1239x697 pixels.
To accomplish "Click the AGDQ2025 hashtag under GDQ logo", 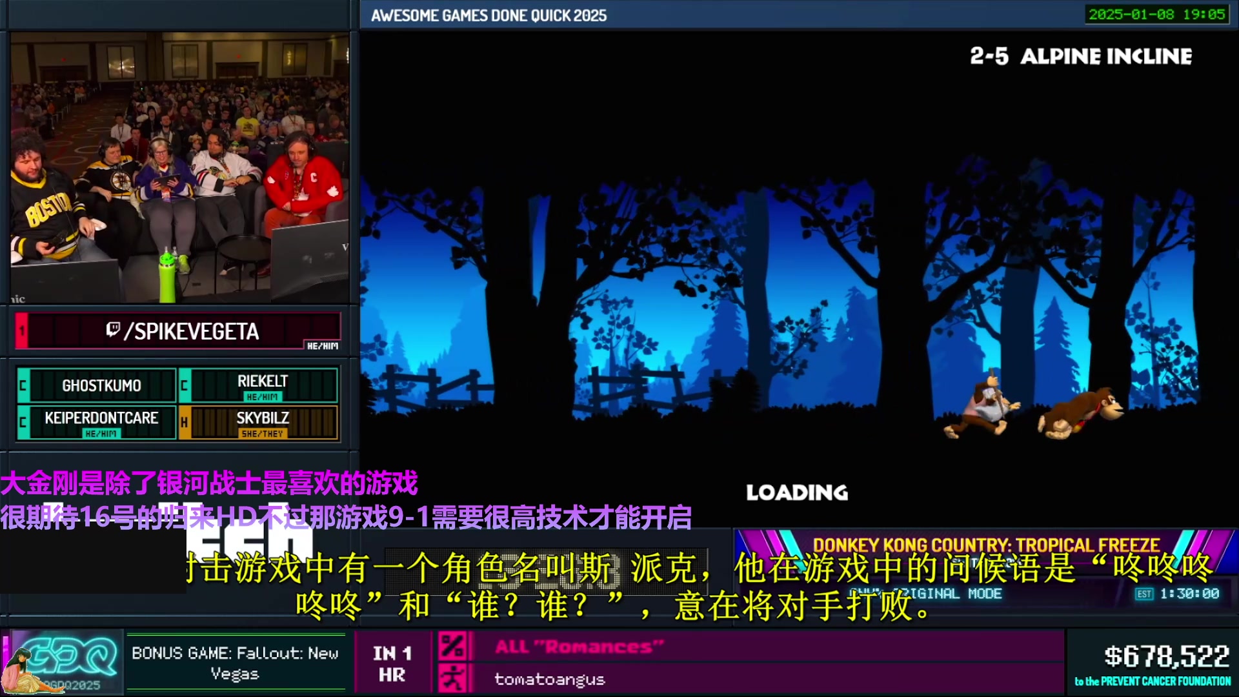I will [x=70, y=685].
